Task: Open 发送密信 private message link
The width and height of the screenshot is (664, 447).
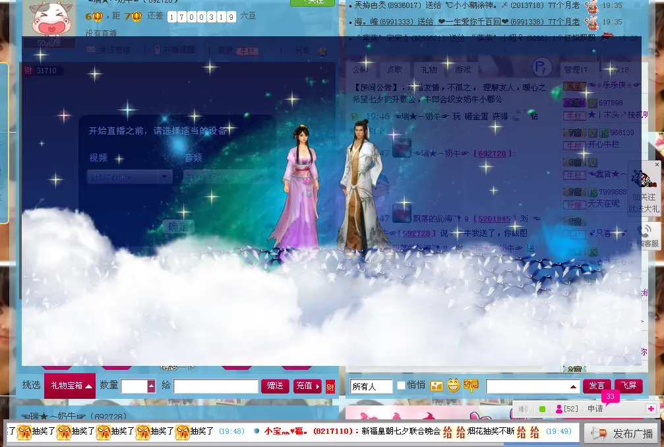Action: [x=108, y=50]
